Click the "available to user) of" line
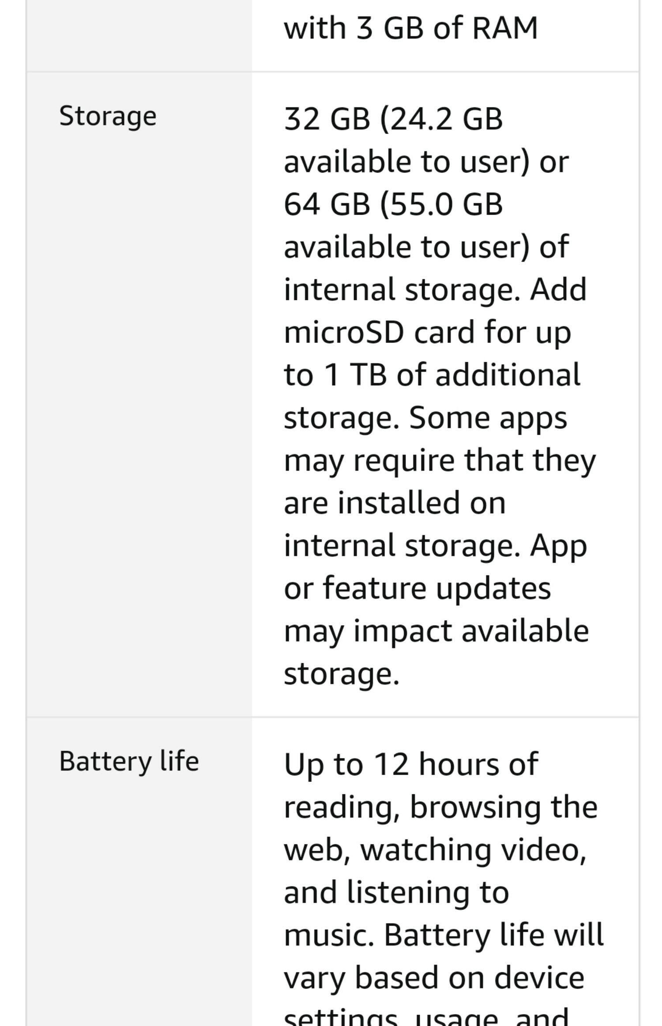The height and width of the screenshot is (1026, 662). pyautogui.click(x=426, y=247)
